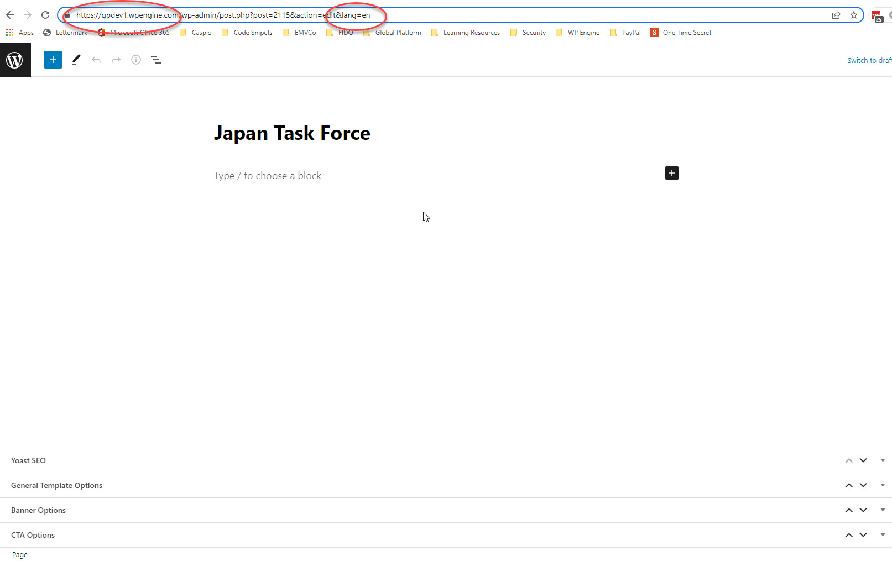This screenshot has height=561, width=892.
Task: Open the One Time Secret bookmark
Action: tap(681, 33)
